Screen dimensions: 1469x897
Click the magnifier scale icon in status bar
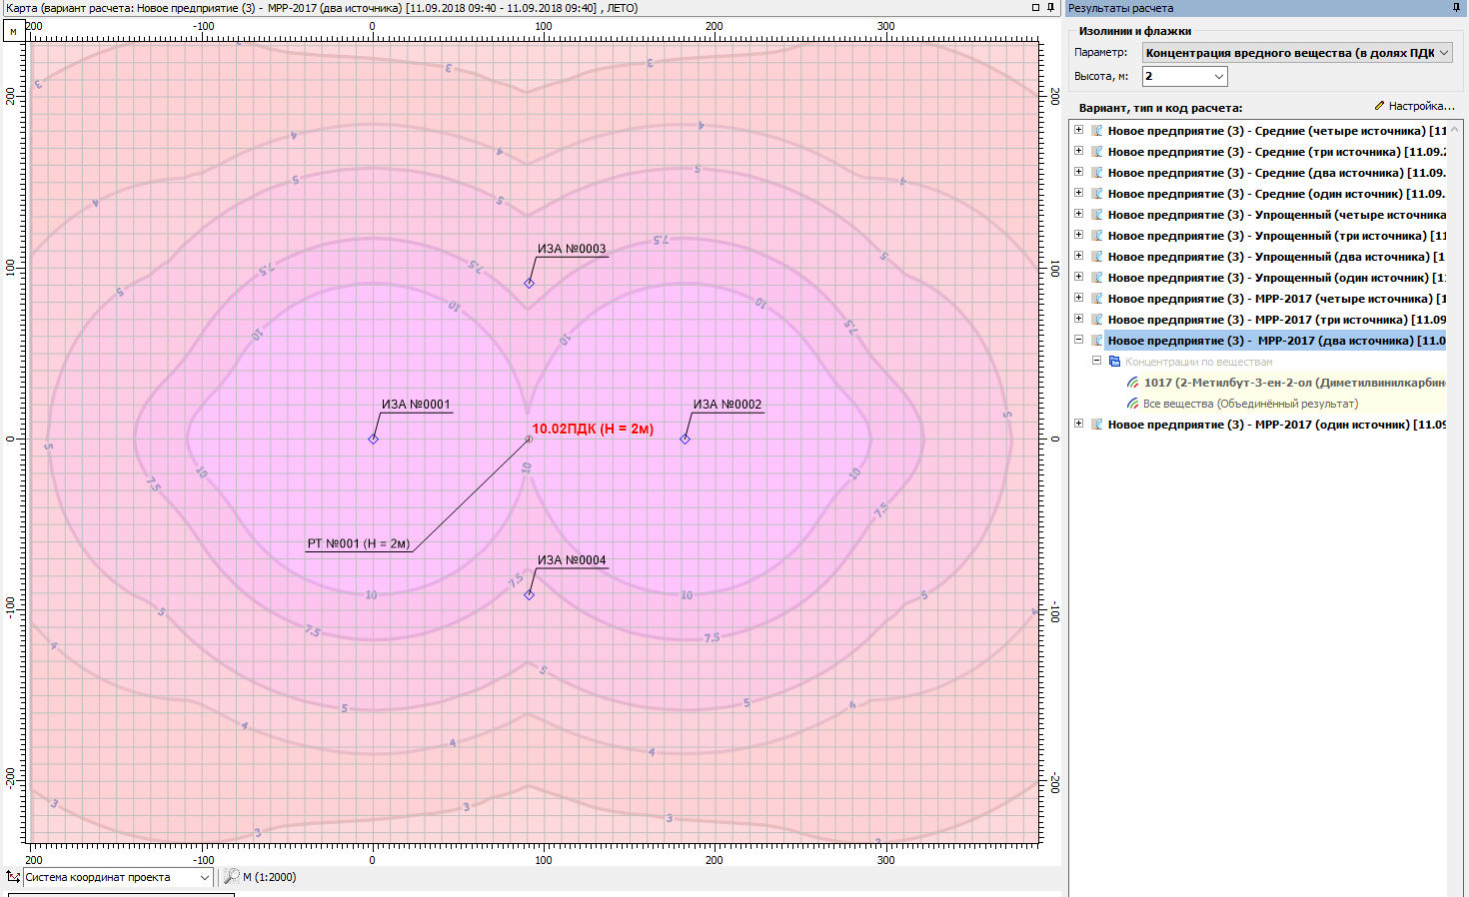point(232,877)
